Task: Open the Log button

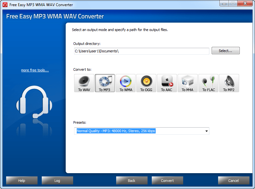Action: [x=57, y=181]
